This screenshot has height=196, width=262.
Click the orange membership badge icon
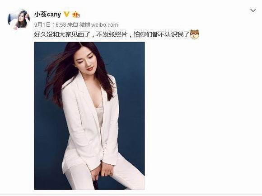click(76, 14)
